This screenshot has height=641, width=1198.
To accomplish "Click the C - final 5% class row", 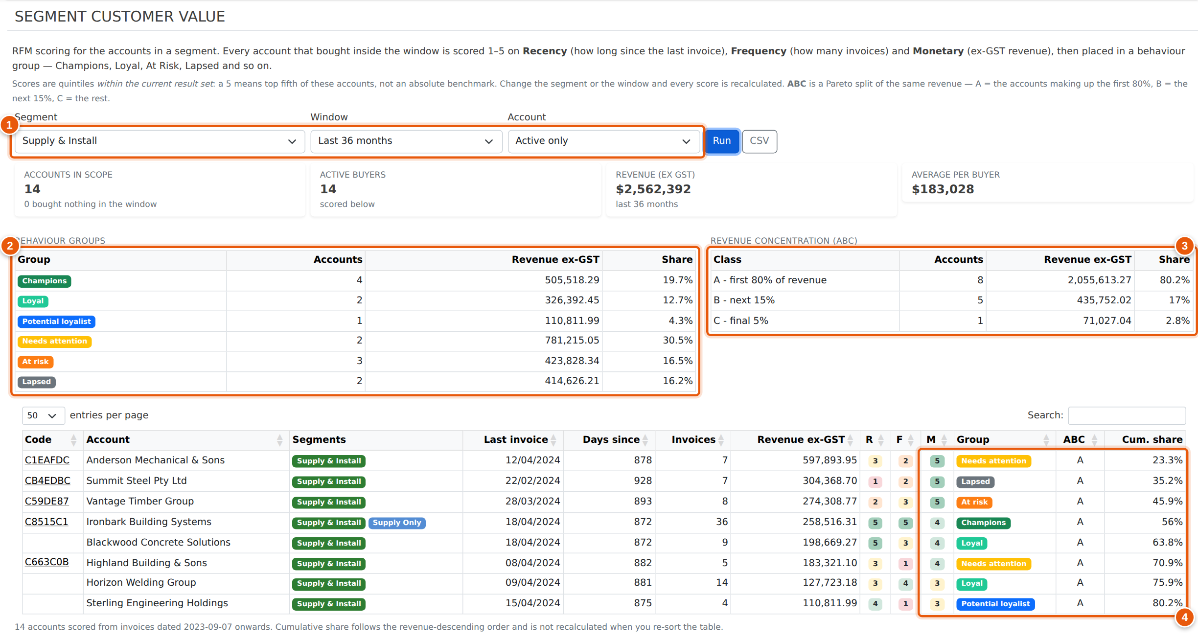I will click(x=951, y=320).
